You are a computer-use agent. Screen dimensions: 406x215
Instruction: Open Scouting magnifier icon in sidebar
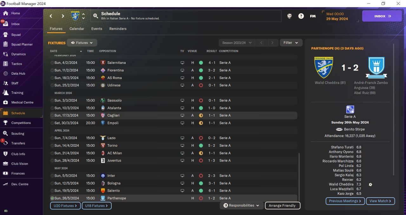coord(5,133)
